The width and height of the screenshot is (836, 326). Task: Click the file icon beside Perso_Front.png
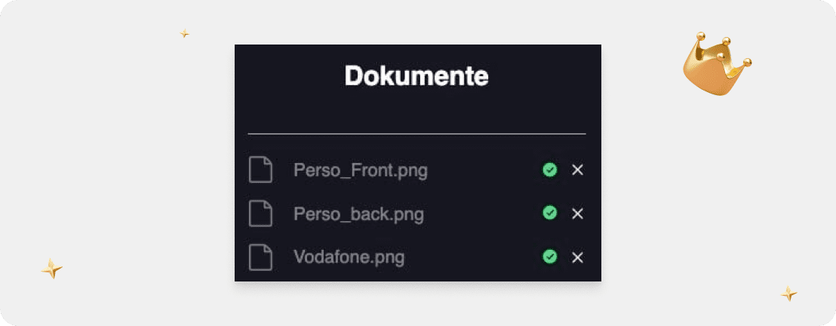pyautogui.click(x=260, y=170)
